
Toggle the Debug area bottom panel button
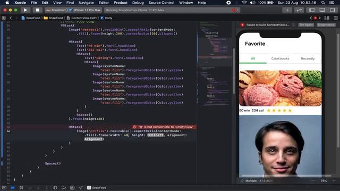322,10
